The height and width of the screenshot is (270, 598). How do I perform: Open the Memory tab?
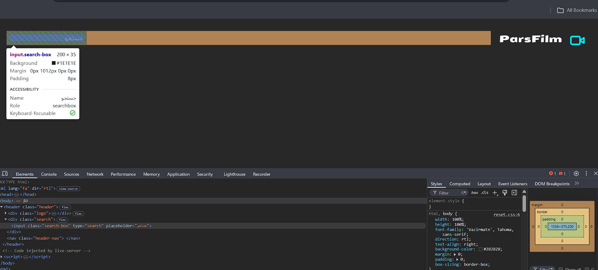(x=152, y=174)
